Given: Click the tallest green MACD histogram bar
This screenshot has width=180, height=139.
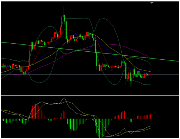Looking at the screenshot, I should (x=100, y=128).
